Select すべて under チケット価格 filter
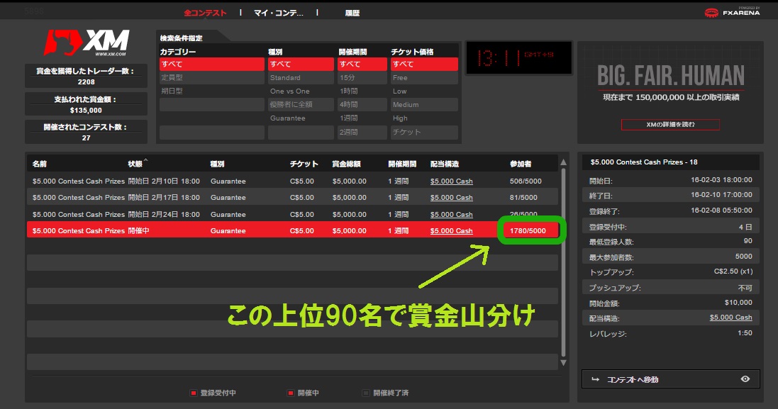The height and width of the screenshot is (409, 778). point(424,64)
